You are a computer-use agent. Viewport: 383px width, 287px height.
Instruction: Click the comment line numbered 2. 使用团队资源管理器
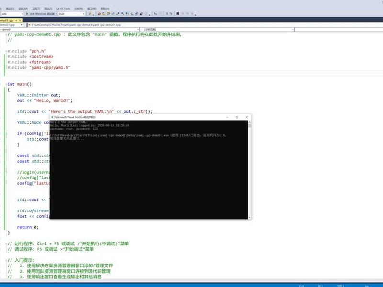(59, 271)
